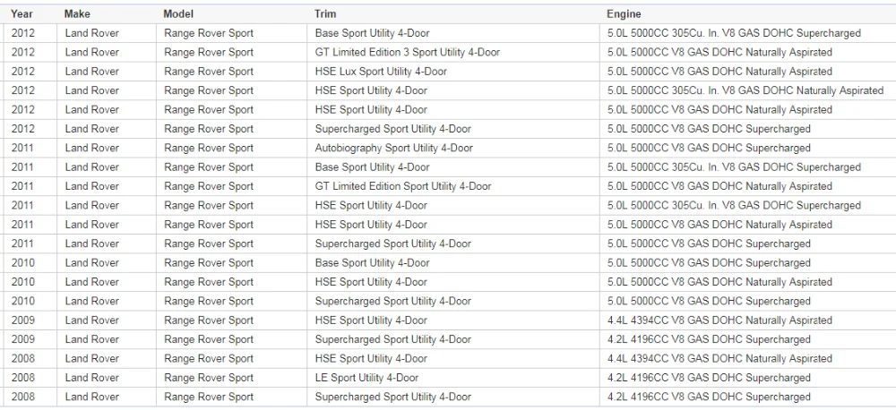Click the Year column header
The height and width of the screenshot is (410, 896).
click(x=22, y=13)
